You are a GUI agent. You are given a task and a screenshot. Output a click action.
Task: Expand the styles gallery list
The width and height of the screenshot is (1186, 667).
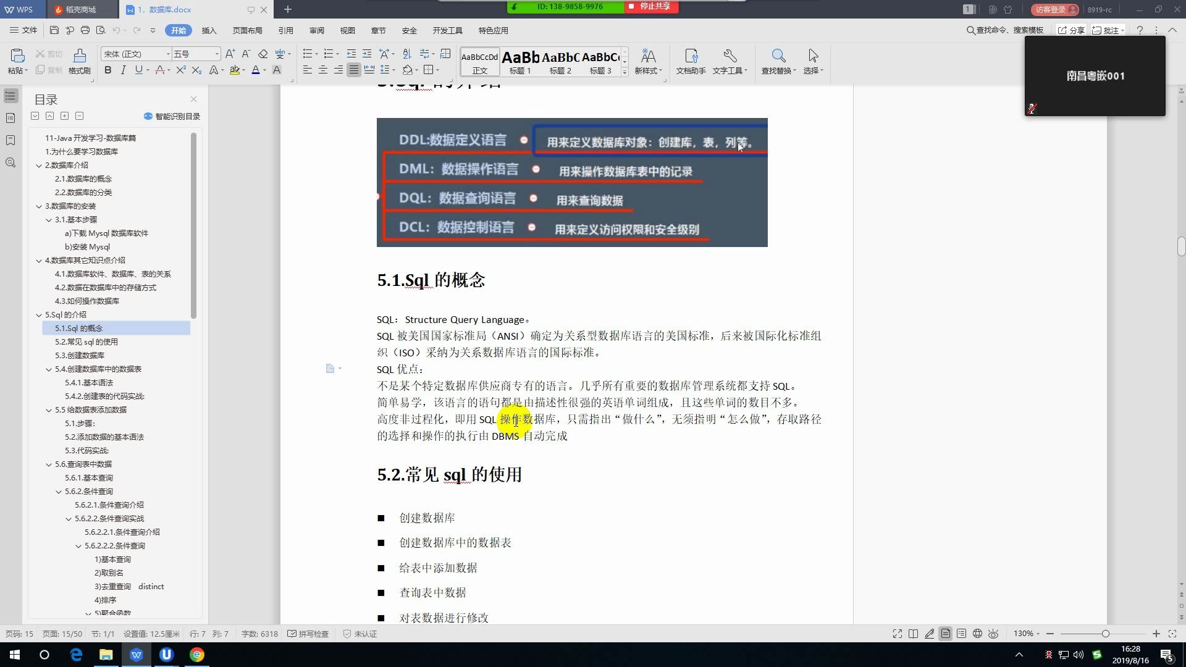click(x=625, y=72)
